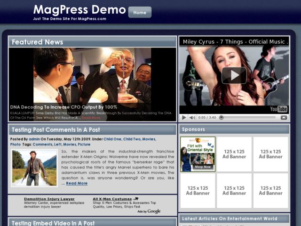The image size is (301, 226).
Task: Click the Just The Demo Site tagline
Action: [x=70, y=19]
